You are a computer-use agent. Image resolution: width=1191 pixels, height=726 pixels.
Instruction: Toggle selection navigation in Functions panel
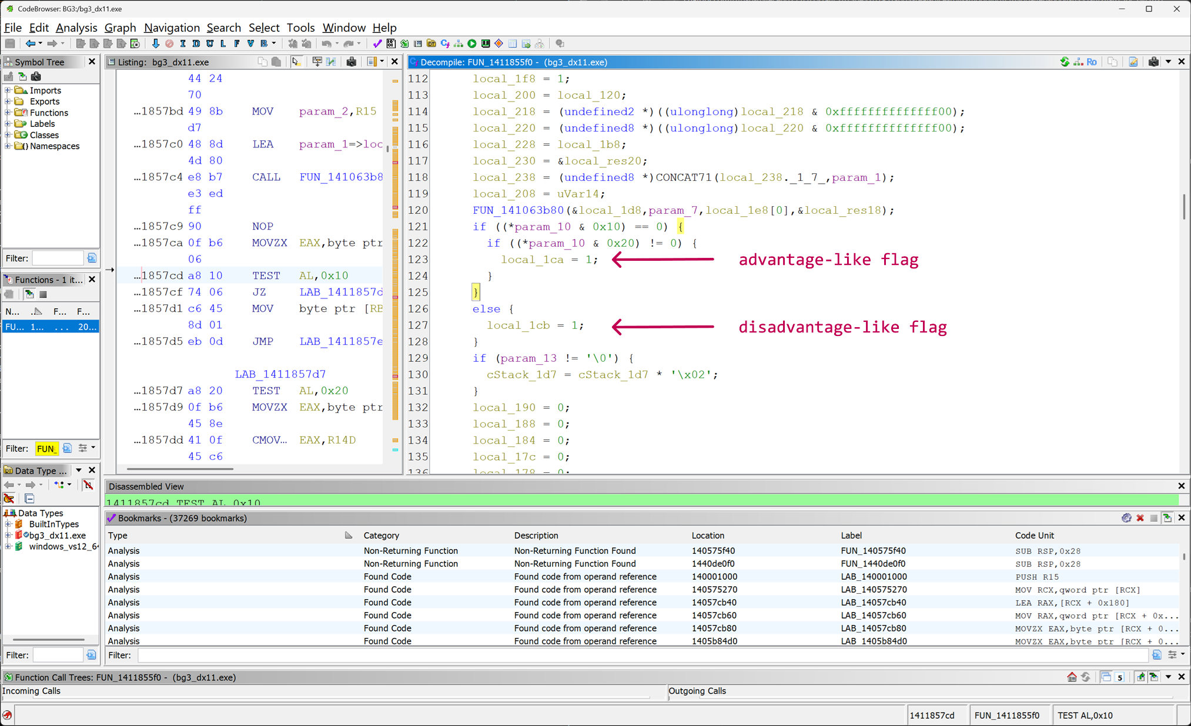29,294
